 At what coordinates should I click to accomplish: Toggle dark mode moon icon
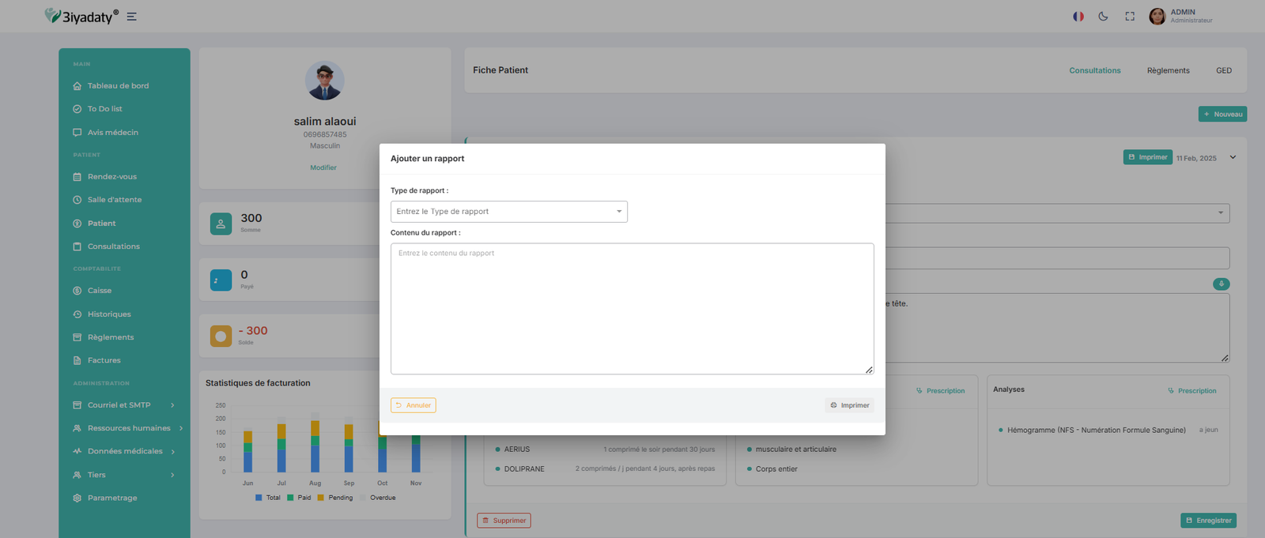(x=1103, y=17)
